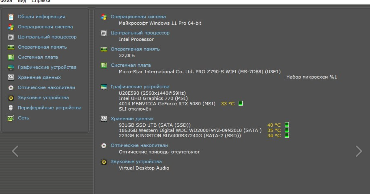Select the Хранение данных disk icon in sidebar
The height and width of the screenshot is (194, 370).
(11, 77)
